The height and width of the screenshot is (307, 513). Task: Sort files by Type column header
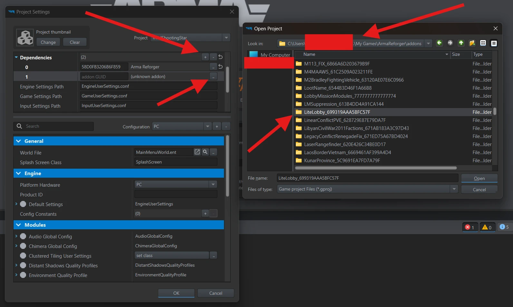[482, 54]
